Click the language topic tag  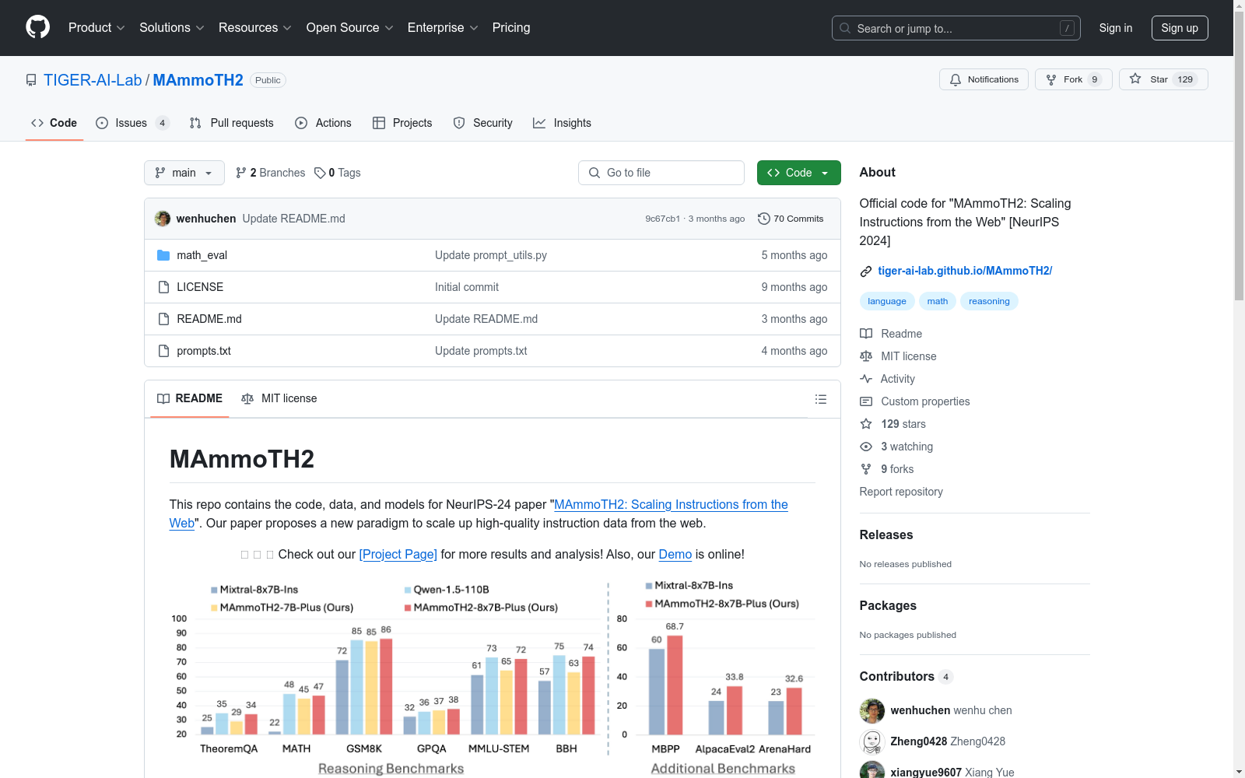click(887, 301)
